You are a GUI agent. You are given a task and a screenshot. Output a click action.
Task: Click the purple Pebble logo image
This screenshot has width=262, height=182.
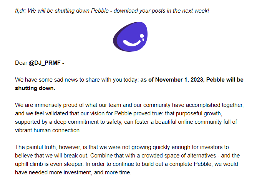130,37
